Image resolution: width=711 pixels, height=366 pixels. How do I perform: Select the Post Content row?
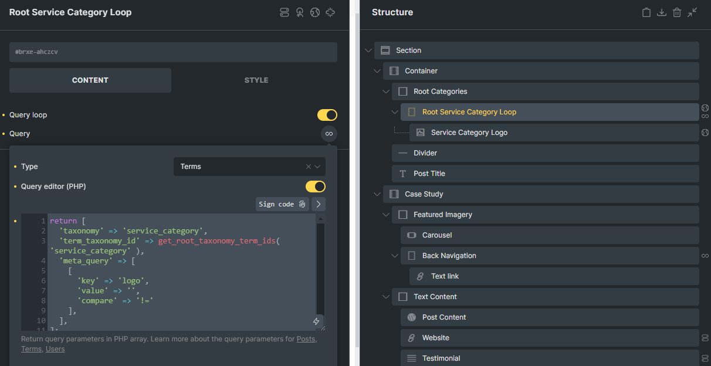pos(550,317)
